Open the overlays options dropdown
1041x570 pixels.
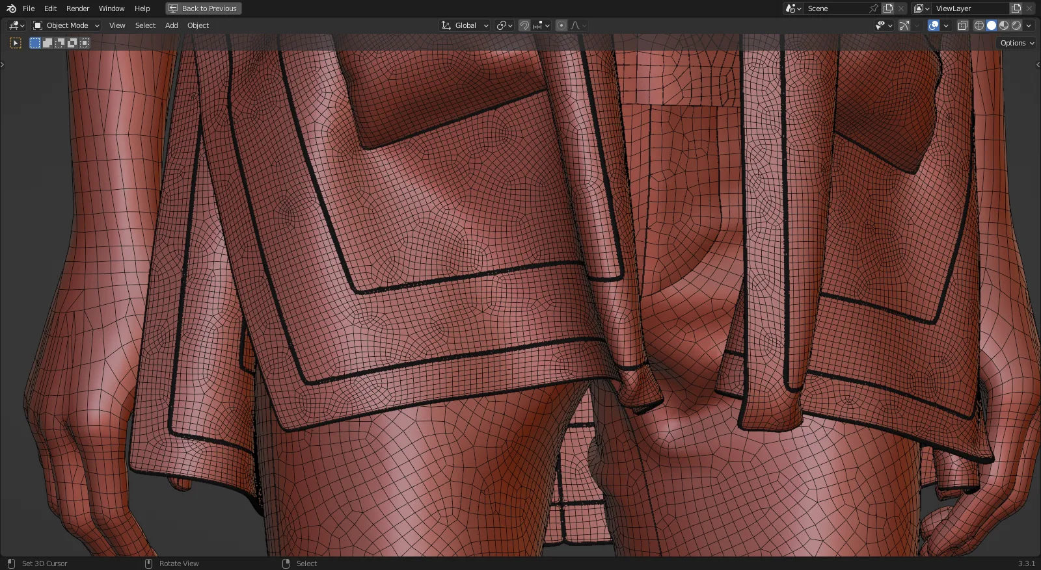[x=946, y=25]
